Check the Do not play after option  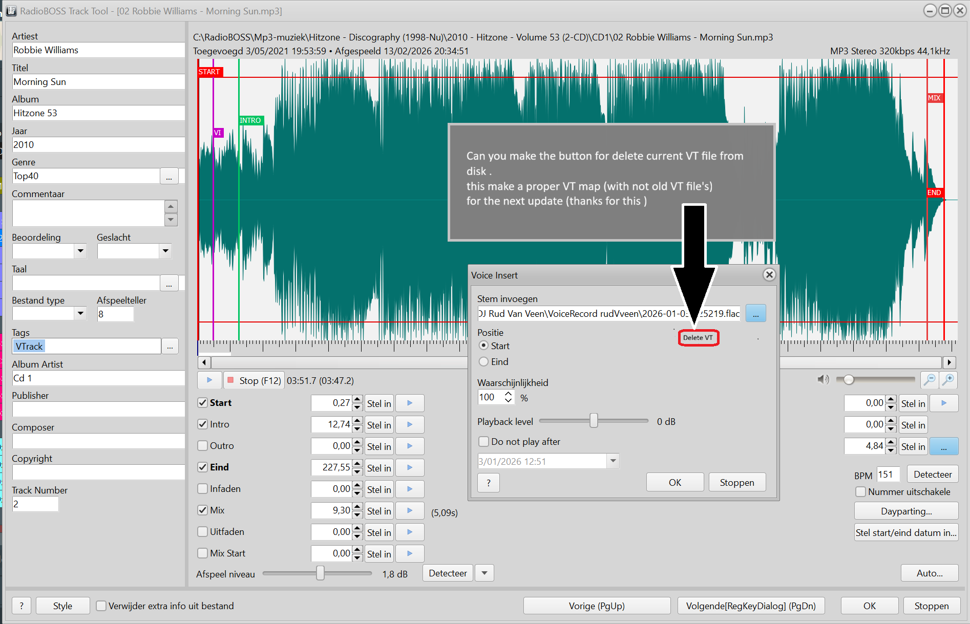click(483, 442)
